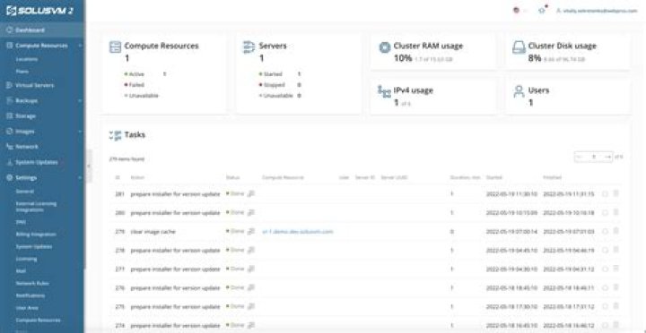Open the notifications icon in header
Screen dimensions: 646x333
(x=542, y=11)
